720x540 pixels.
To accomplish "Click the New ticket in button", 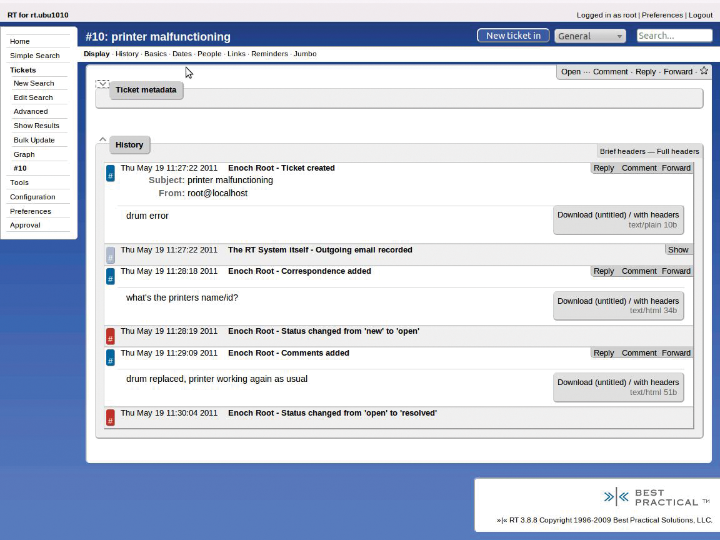I will coord(513,35).
